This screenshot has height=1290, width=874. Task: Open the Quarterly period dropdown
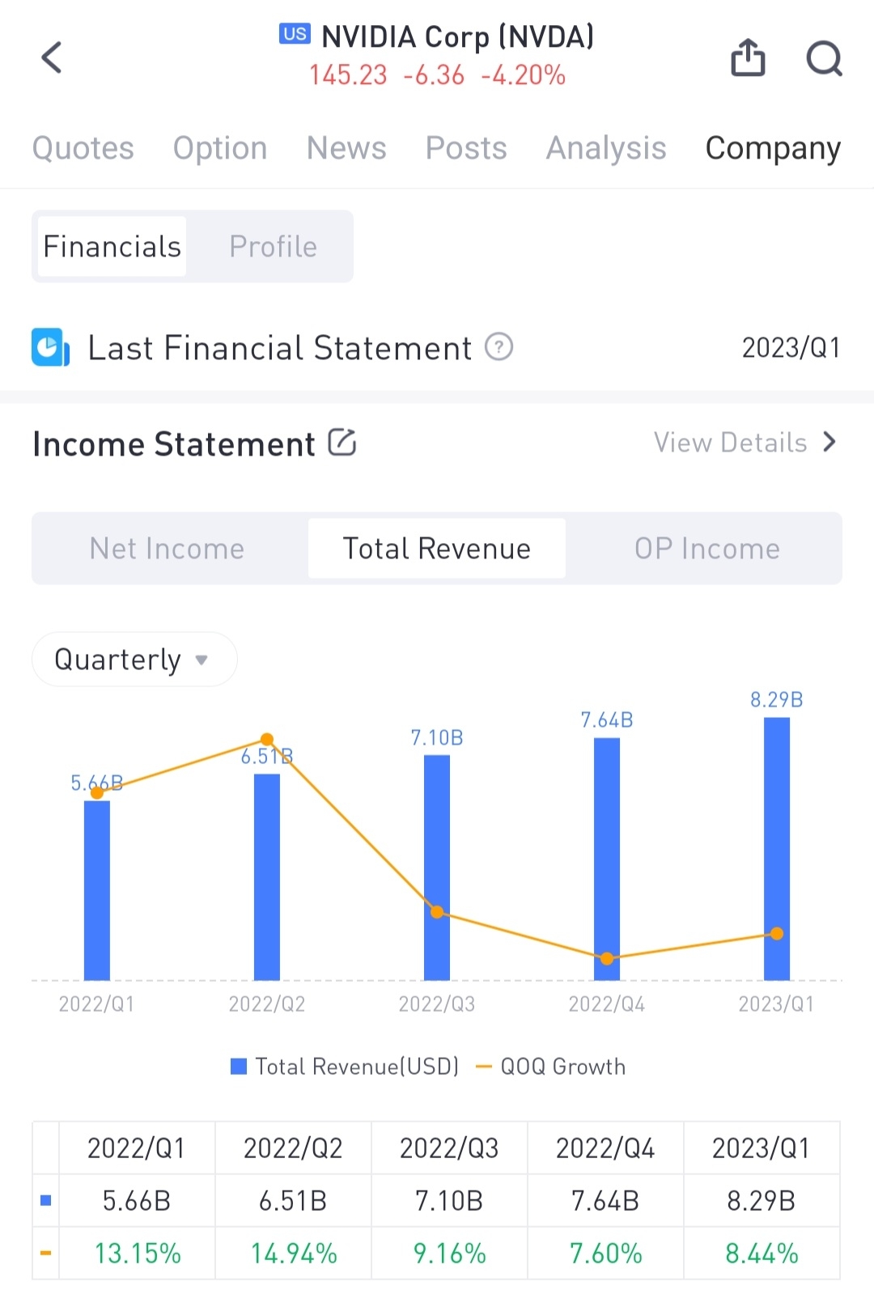134,660
